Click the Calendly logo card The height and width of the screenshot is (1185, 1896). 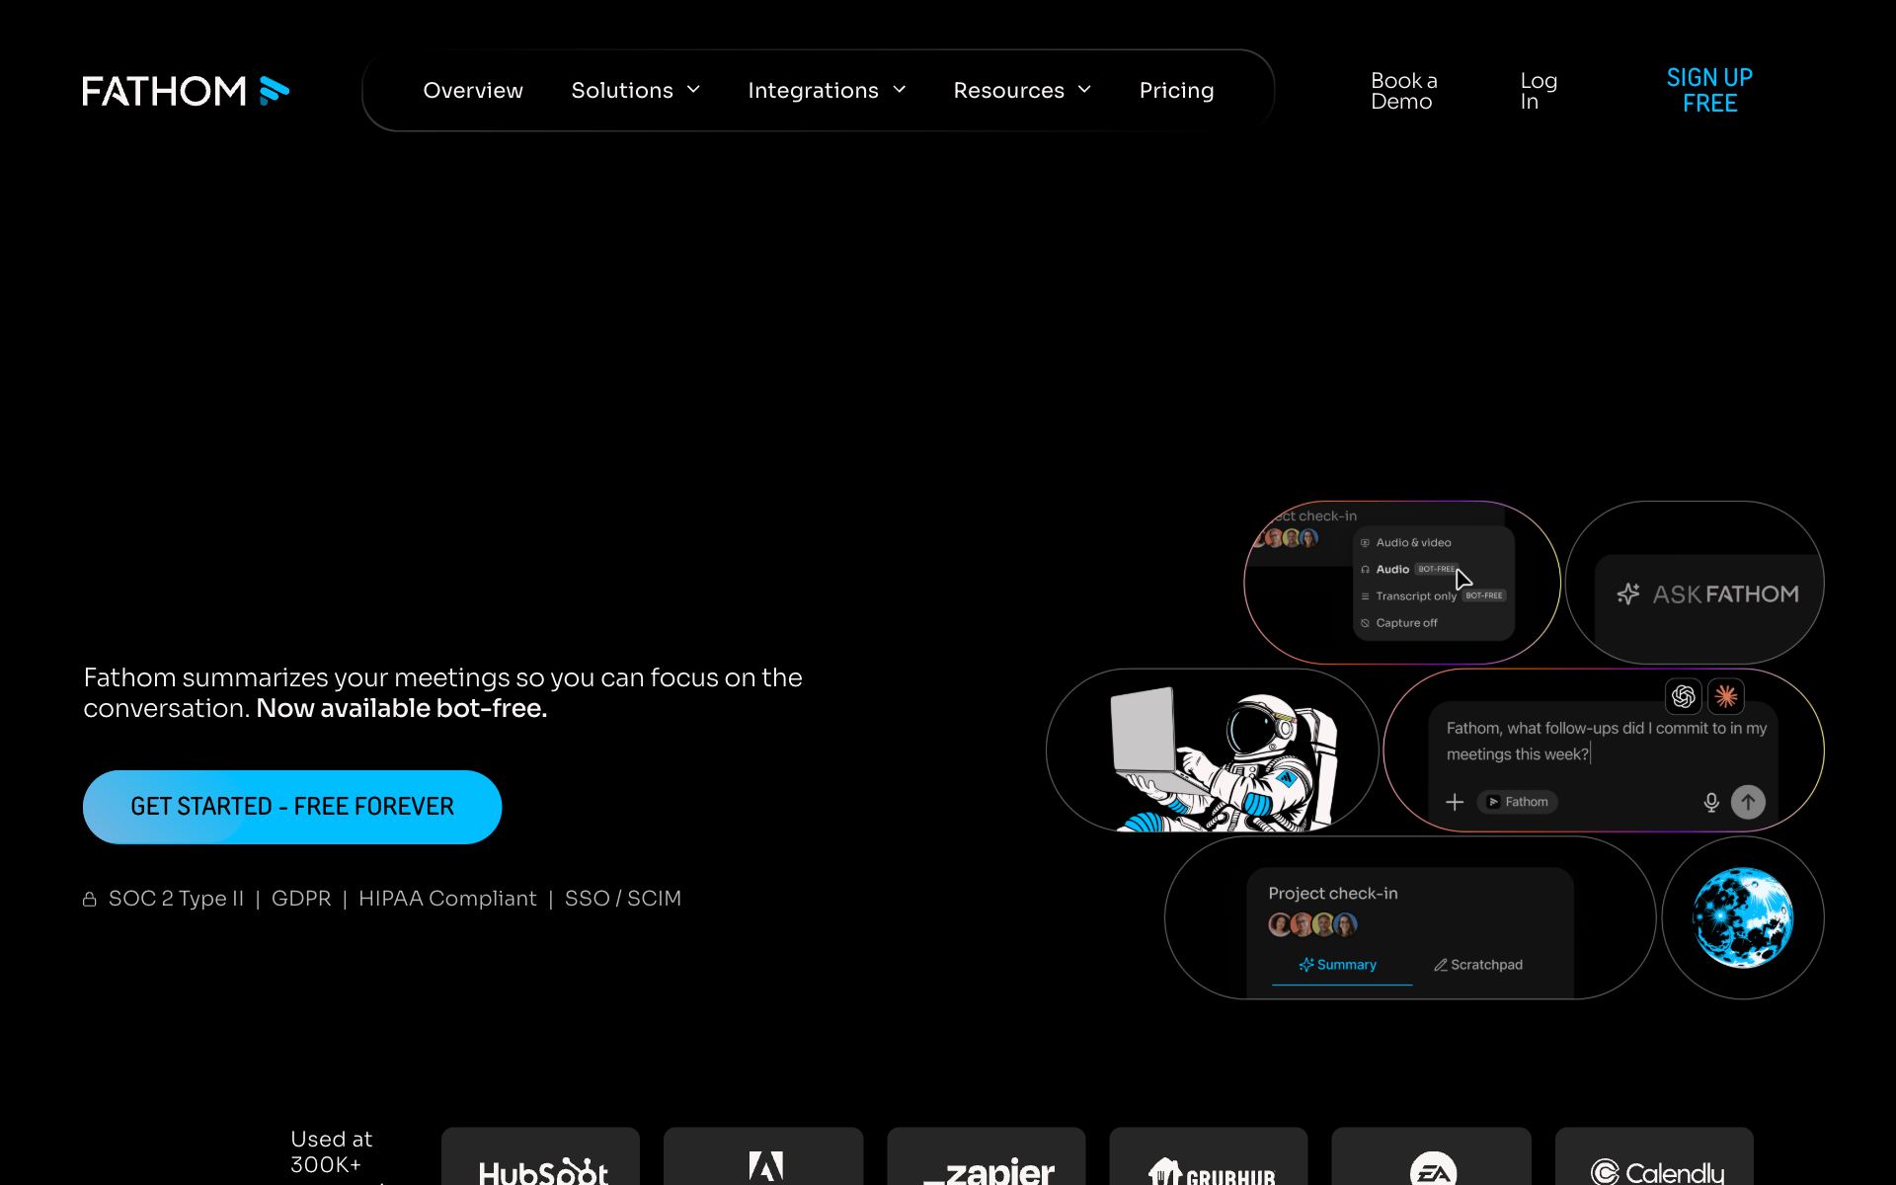(x=1655, y=1156)
